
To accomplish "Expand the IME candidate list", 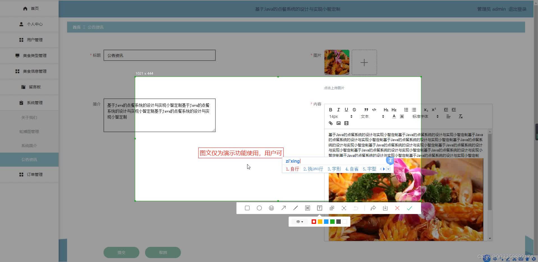I will click(388, 169).
